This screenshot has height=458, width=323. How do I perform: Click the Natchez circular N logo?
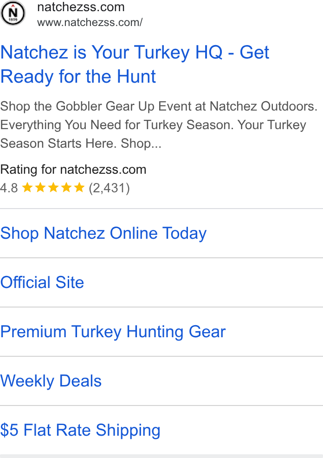pos(13,13)
